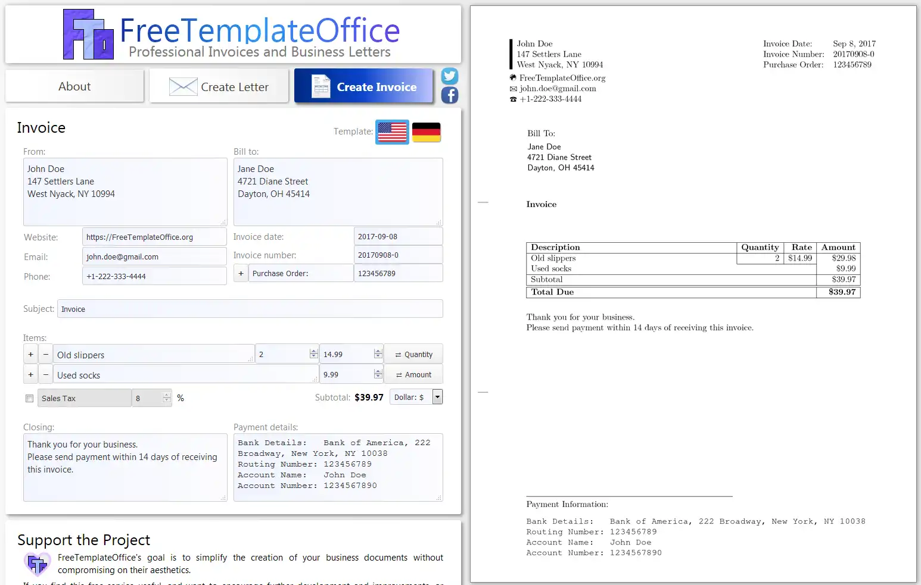Image resolution: width=921 pixels, height=585 pixels.
Task: Enable the Sales Tax checkbox
Action: click(29, 399)
